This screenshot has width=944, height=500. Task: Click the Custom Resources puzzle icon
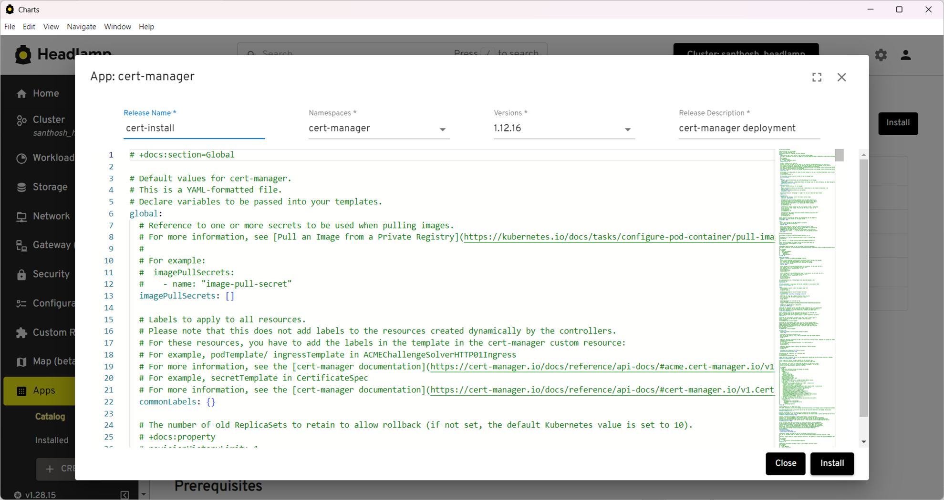(x=21, y=333)
